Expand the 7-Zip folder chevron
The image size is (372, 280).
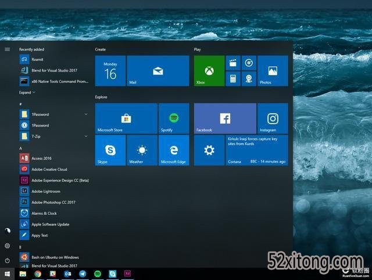[86, 137]
